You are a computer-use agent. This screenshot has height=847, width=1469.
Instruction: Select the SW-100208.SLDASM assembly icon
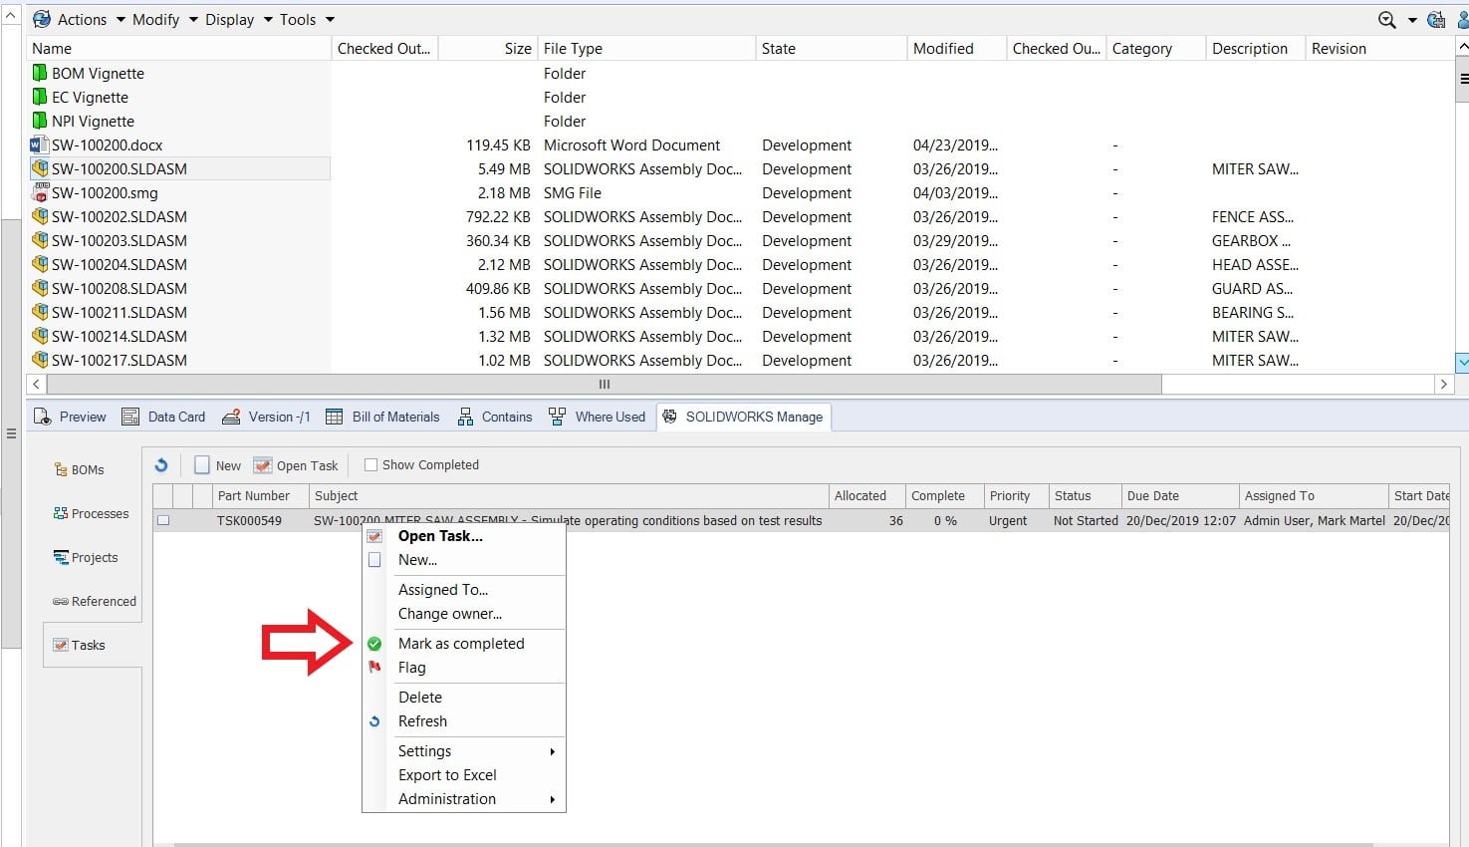click(40, 288)
